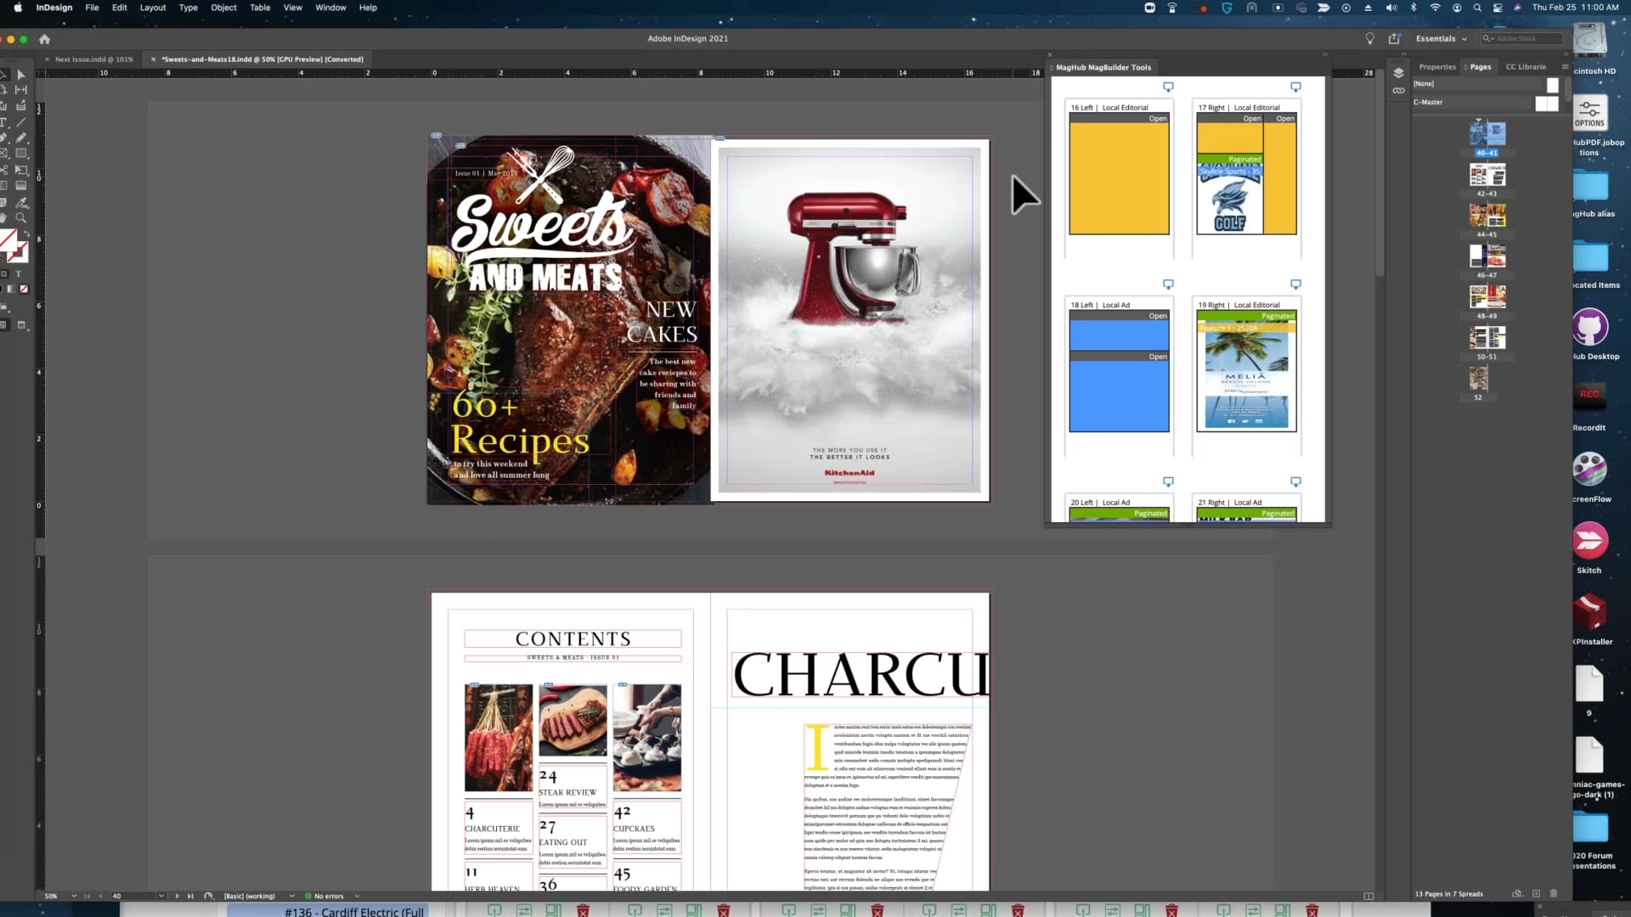The height and width of the screenshot is (917, 1631).
Task: Select the Gradient tool
Action: (x=6, y=184)
